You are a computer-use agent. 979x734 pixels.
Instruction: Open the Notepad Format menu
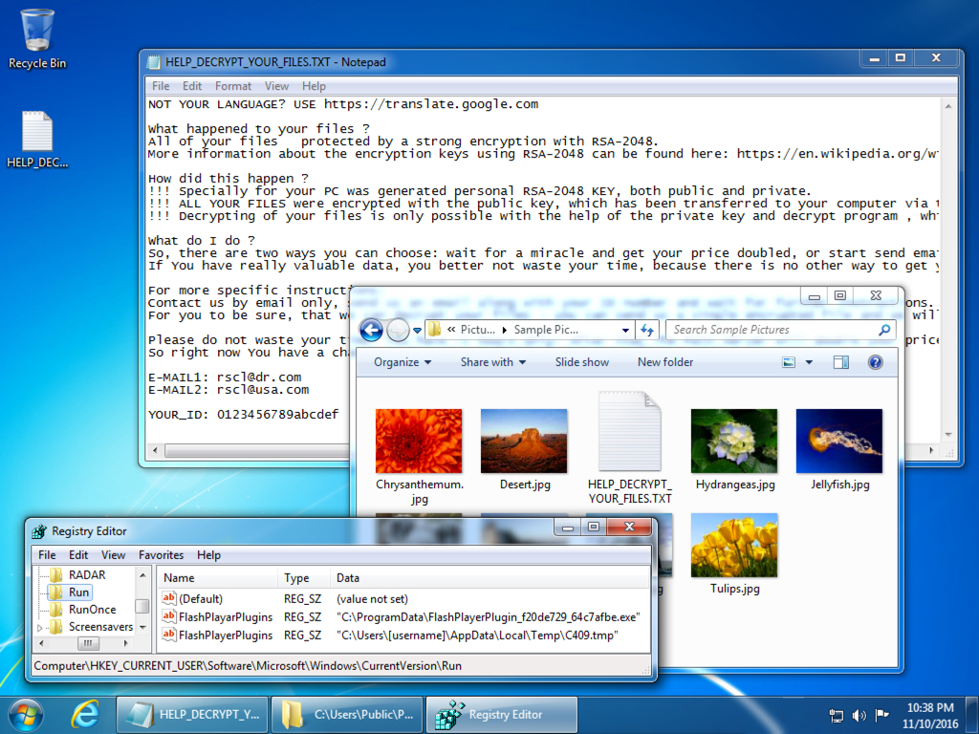click(233, 86)
